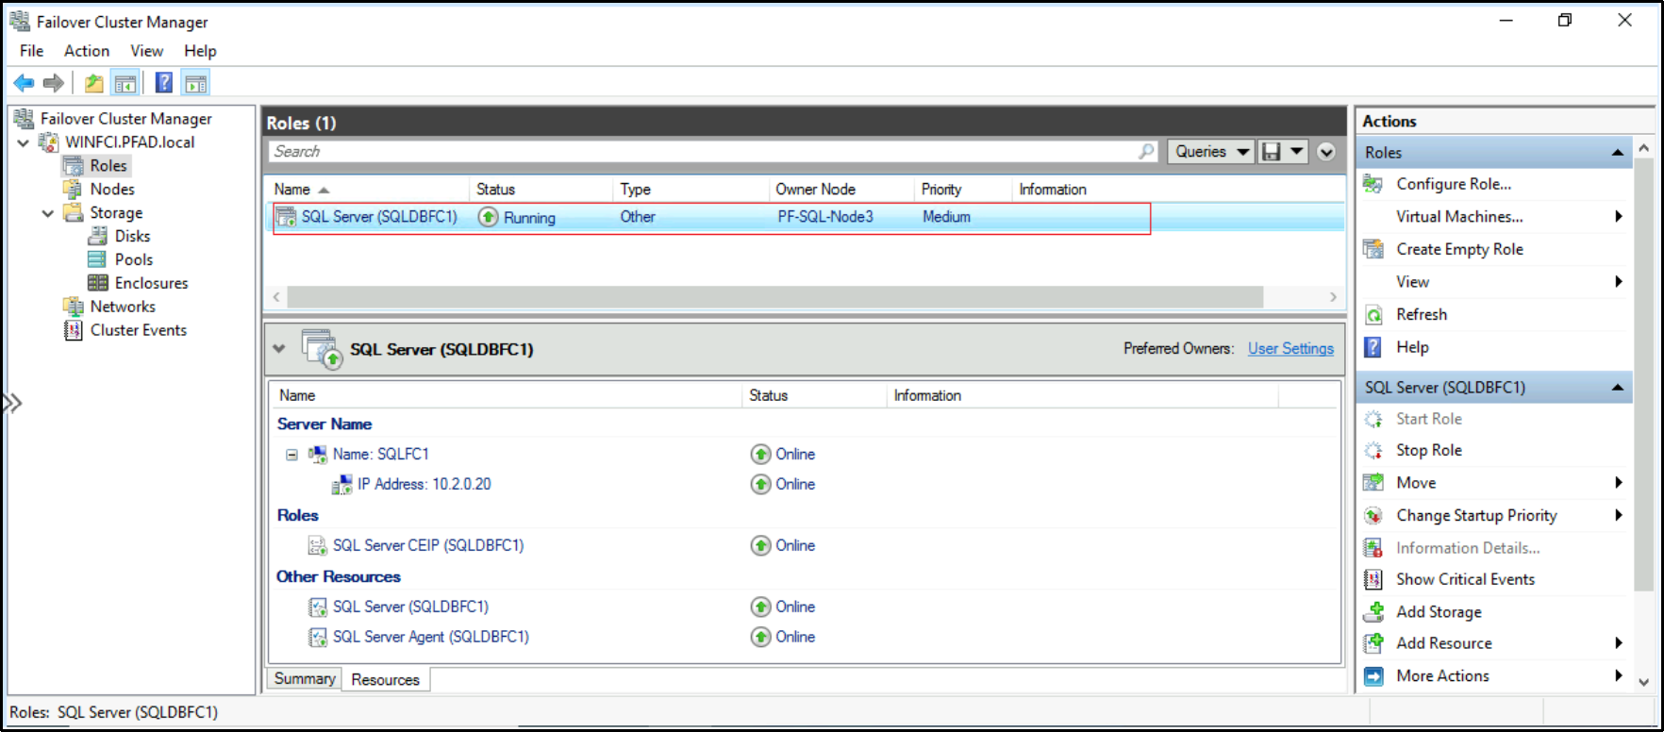Click the search magnifier icon
Screen dimensions: 1664x732
(1146, 152)
